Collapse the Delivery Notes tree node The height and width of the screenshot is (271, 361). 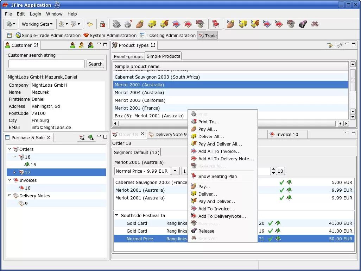[9, 195]
